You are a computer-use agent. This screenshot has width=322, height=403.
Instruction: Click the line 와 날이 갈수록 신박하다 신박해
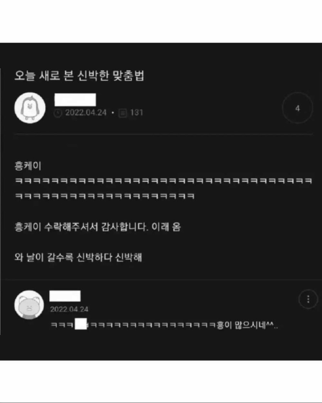(x=78, y=257)
